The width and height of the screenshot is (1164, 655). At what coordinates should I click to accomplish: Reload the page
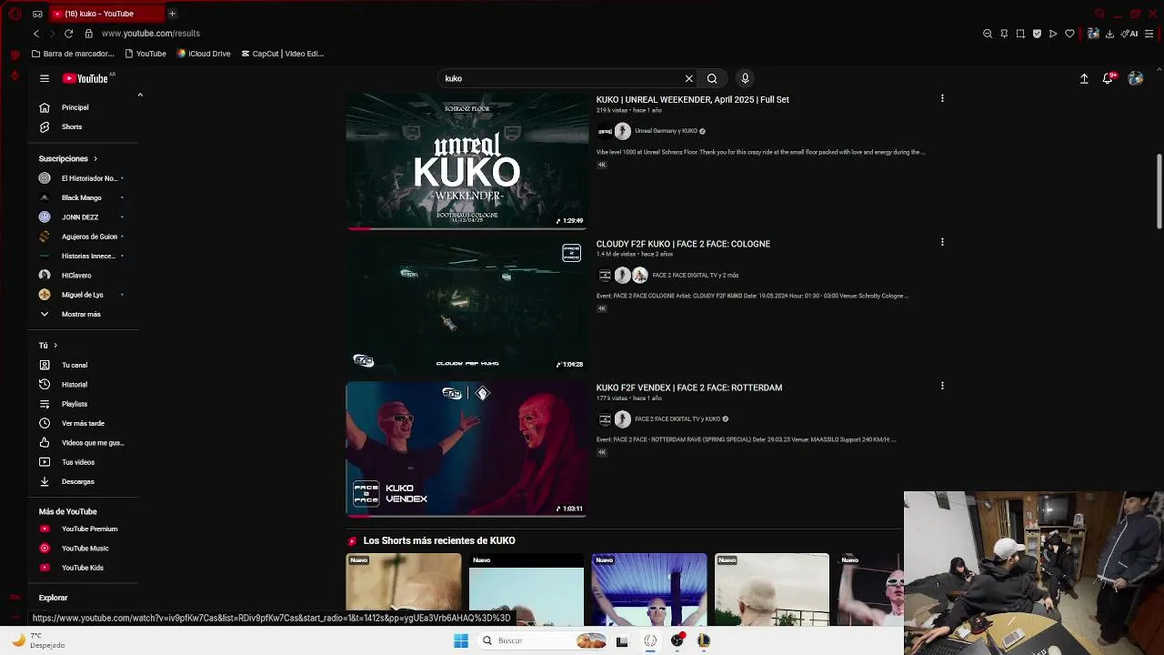tap(68, 34)
